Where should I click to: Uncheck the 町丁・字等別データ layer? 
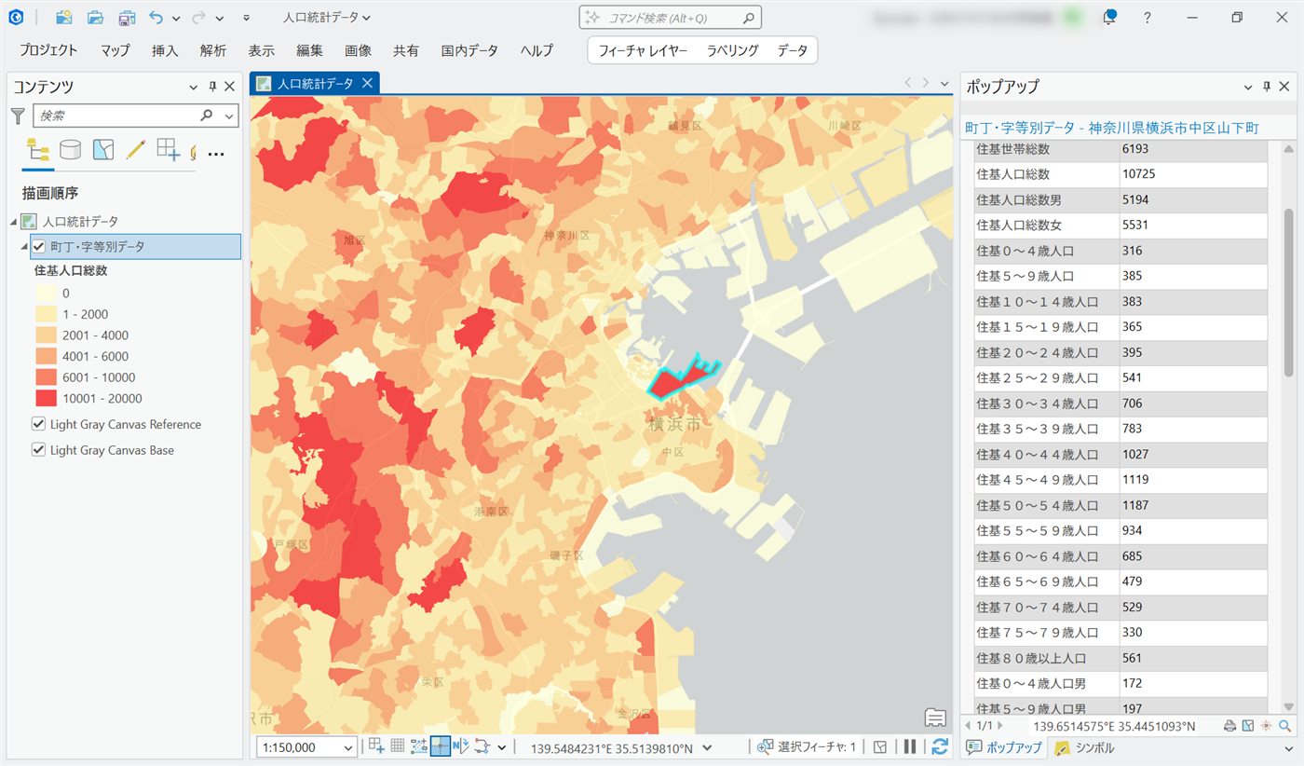(38, 246)
